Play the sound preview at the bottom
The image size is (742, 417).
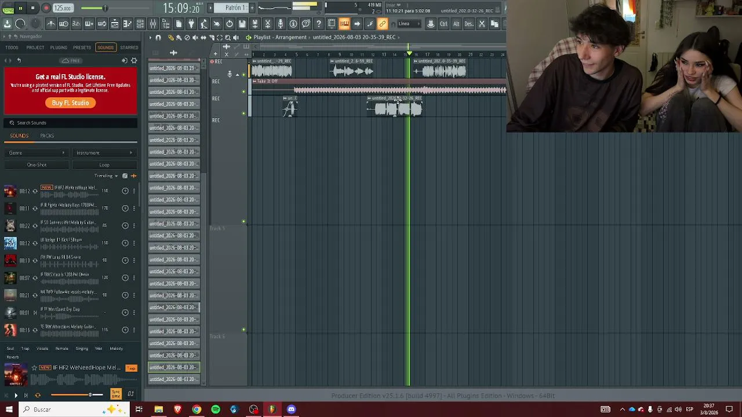tap(16, 395)
